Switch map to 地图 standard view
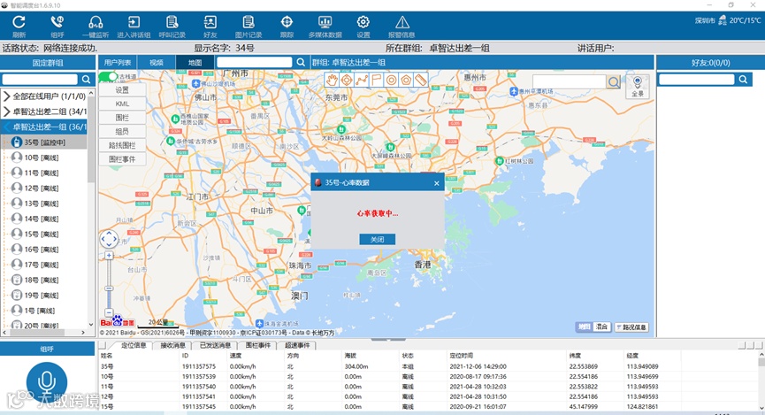The width and height of the screenshot is (765, 415). point(584,327)
